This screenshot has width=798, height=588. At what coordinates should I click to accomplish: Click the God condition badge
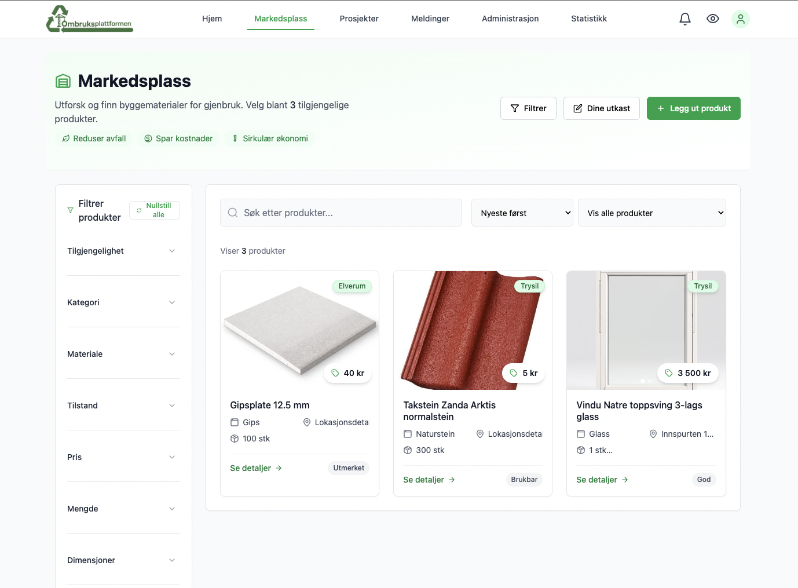coord(704,480)
